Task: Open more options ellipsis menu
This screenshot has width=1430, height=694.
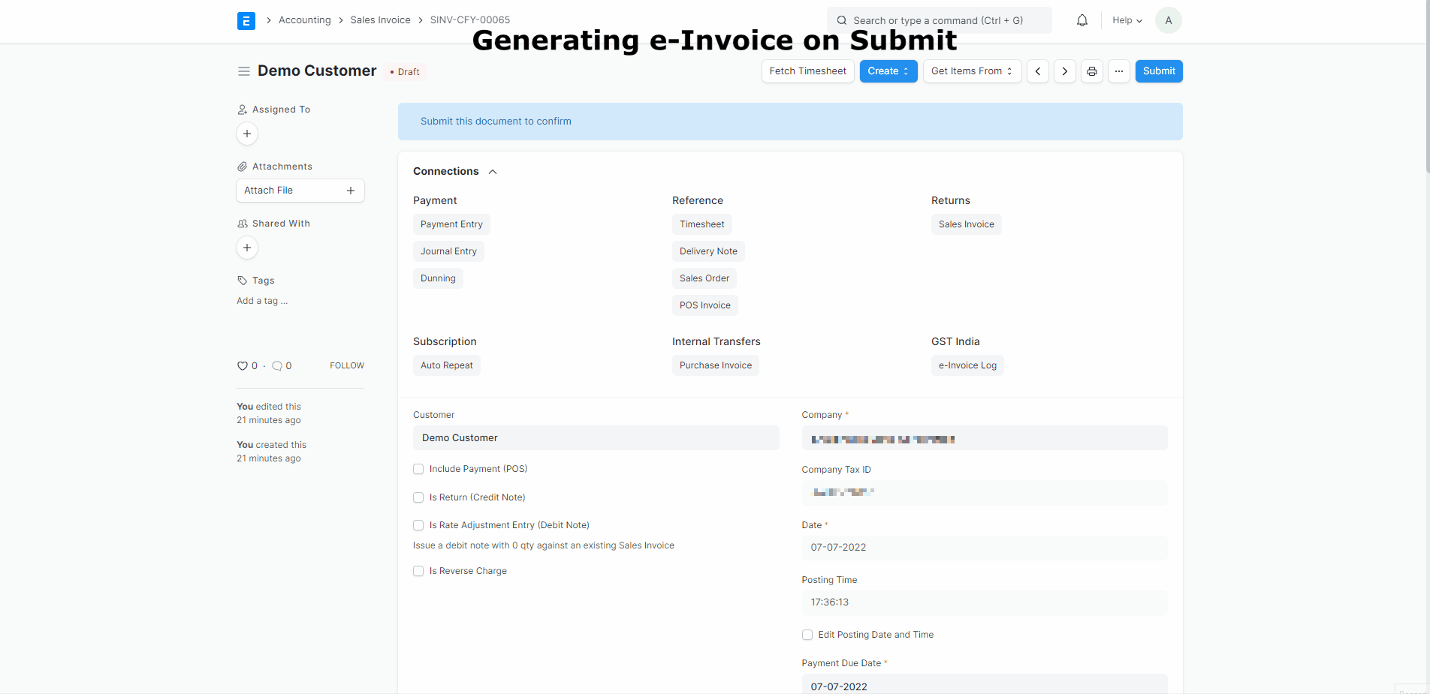Action: click(1119, 71)
